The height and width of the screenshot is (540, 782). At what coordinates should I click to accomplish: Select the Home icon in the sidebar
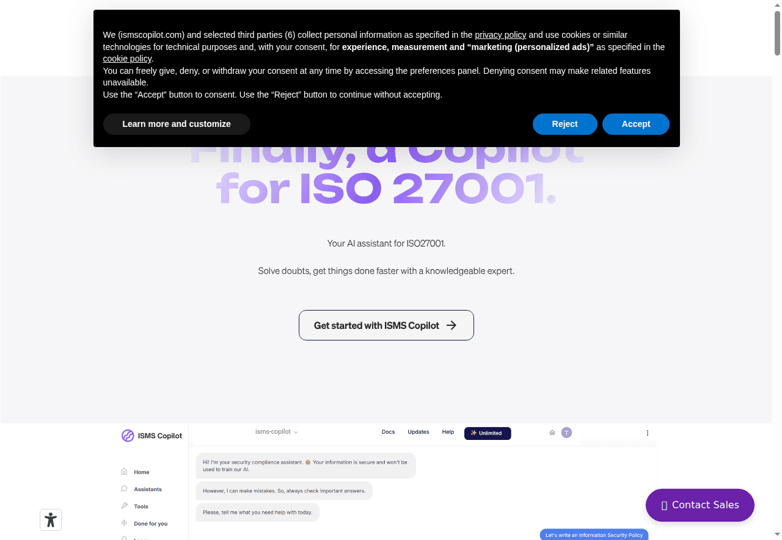click(x=125, y=472)
